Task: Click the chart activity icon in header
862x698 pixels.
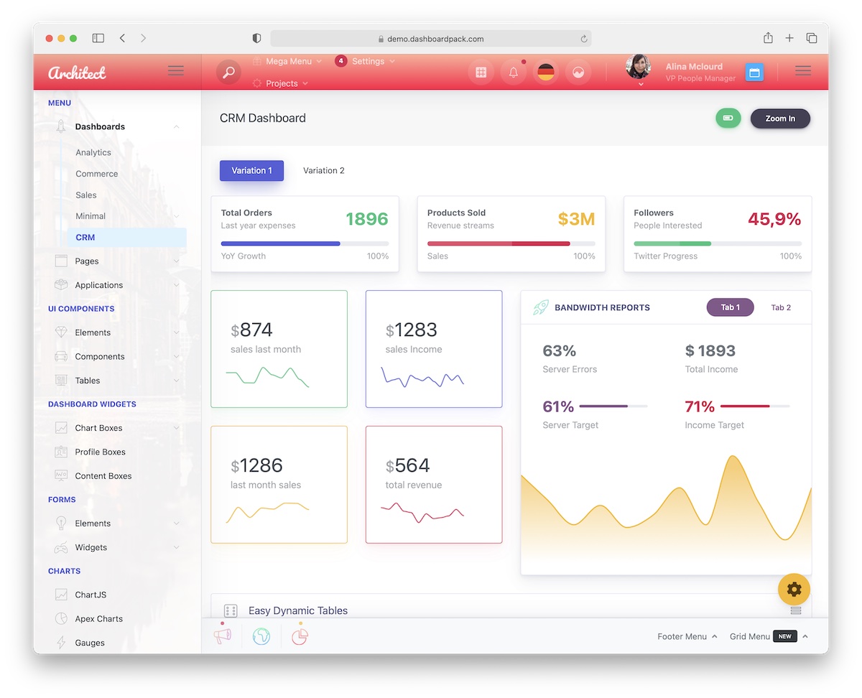Action: pos(578,72)
